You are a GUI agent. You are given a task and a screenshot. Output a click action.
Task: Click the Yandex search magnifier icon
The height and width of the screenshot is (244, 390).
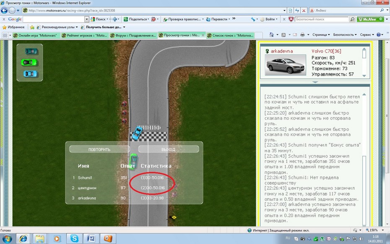(382, 10)
